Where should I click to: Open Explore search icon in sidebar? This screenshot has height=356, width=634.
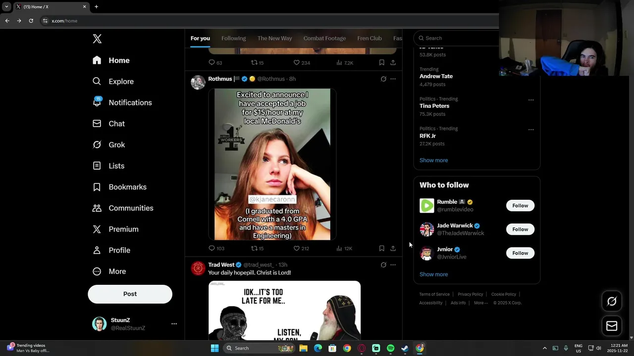97,82
